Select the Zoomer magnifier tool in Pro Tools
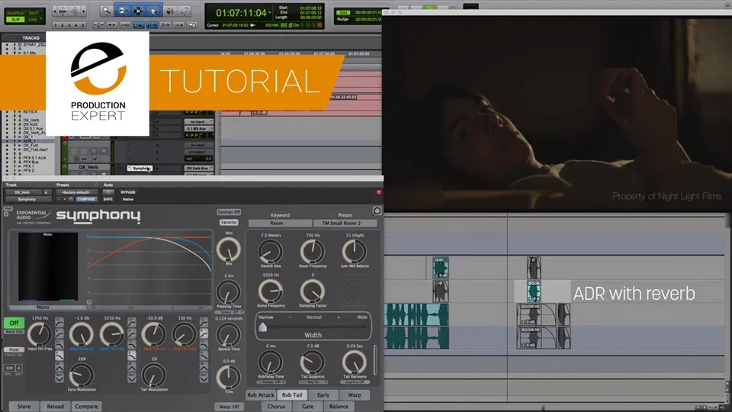Image resolution: width=732 pixels, height=412 pixels. click(x=107, y=10)
